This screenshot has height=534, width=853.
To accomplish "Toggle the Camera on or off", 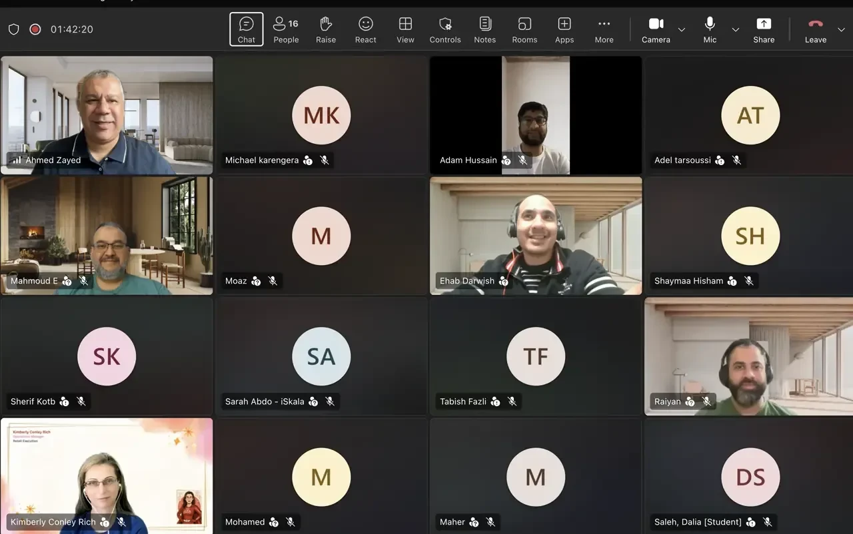I will 656,29.
